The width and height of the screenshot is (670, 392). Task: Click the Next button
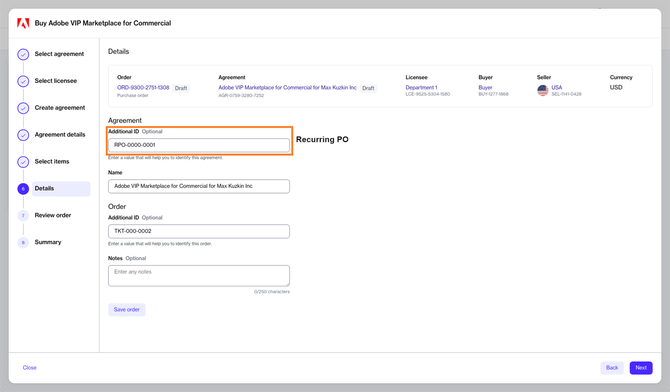[x=640, y=368]
